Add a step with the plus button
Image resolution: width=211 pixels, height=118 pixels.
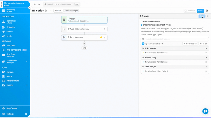pos(84,44)
